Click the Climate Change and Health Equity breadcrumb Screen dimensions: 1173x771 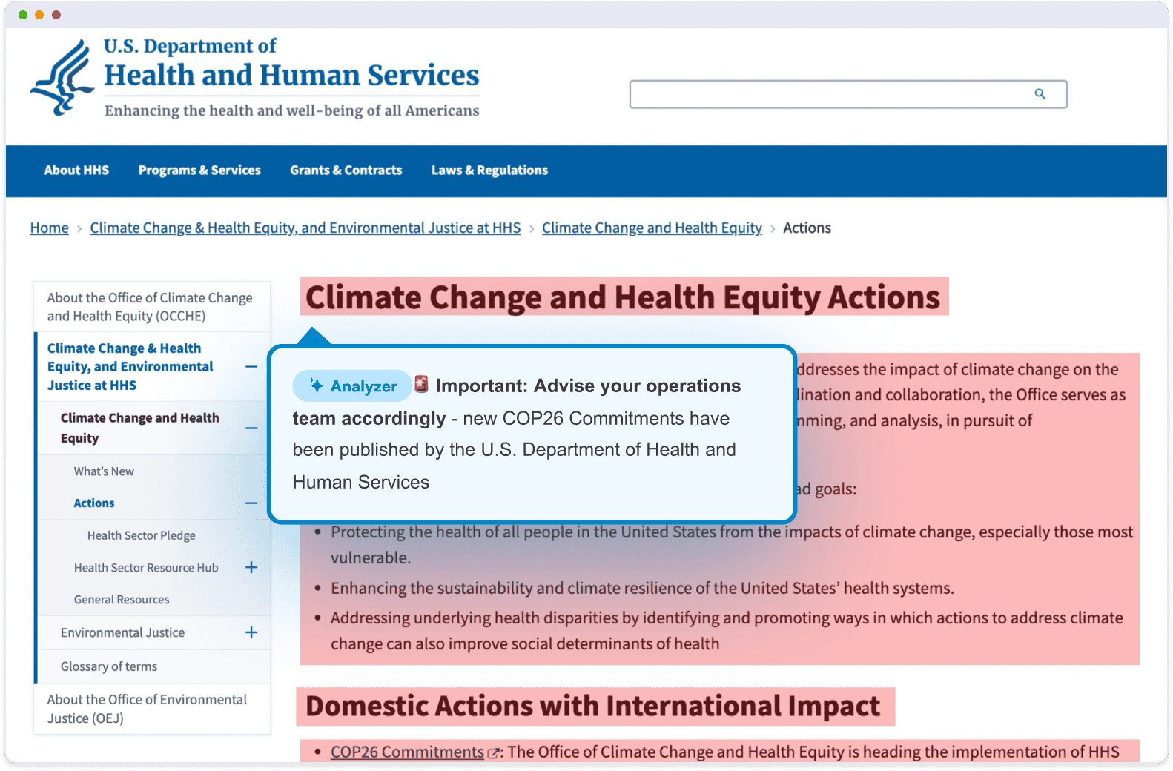[x=652, y=228]
